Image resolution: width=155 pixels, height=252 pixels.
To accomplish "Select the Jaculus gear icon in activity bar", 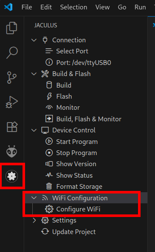I will pyautogui.click(x=11, y=176).
